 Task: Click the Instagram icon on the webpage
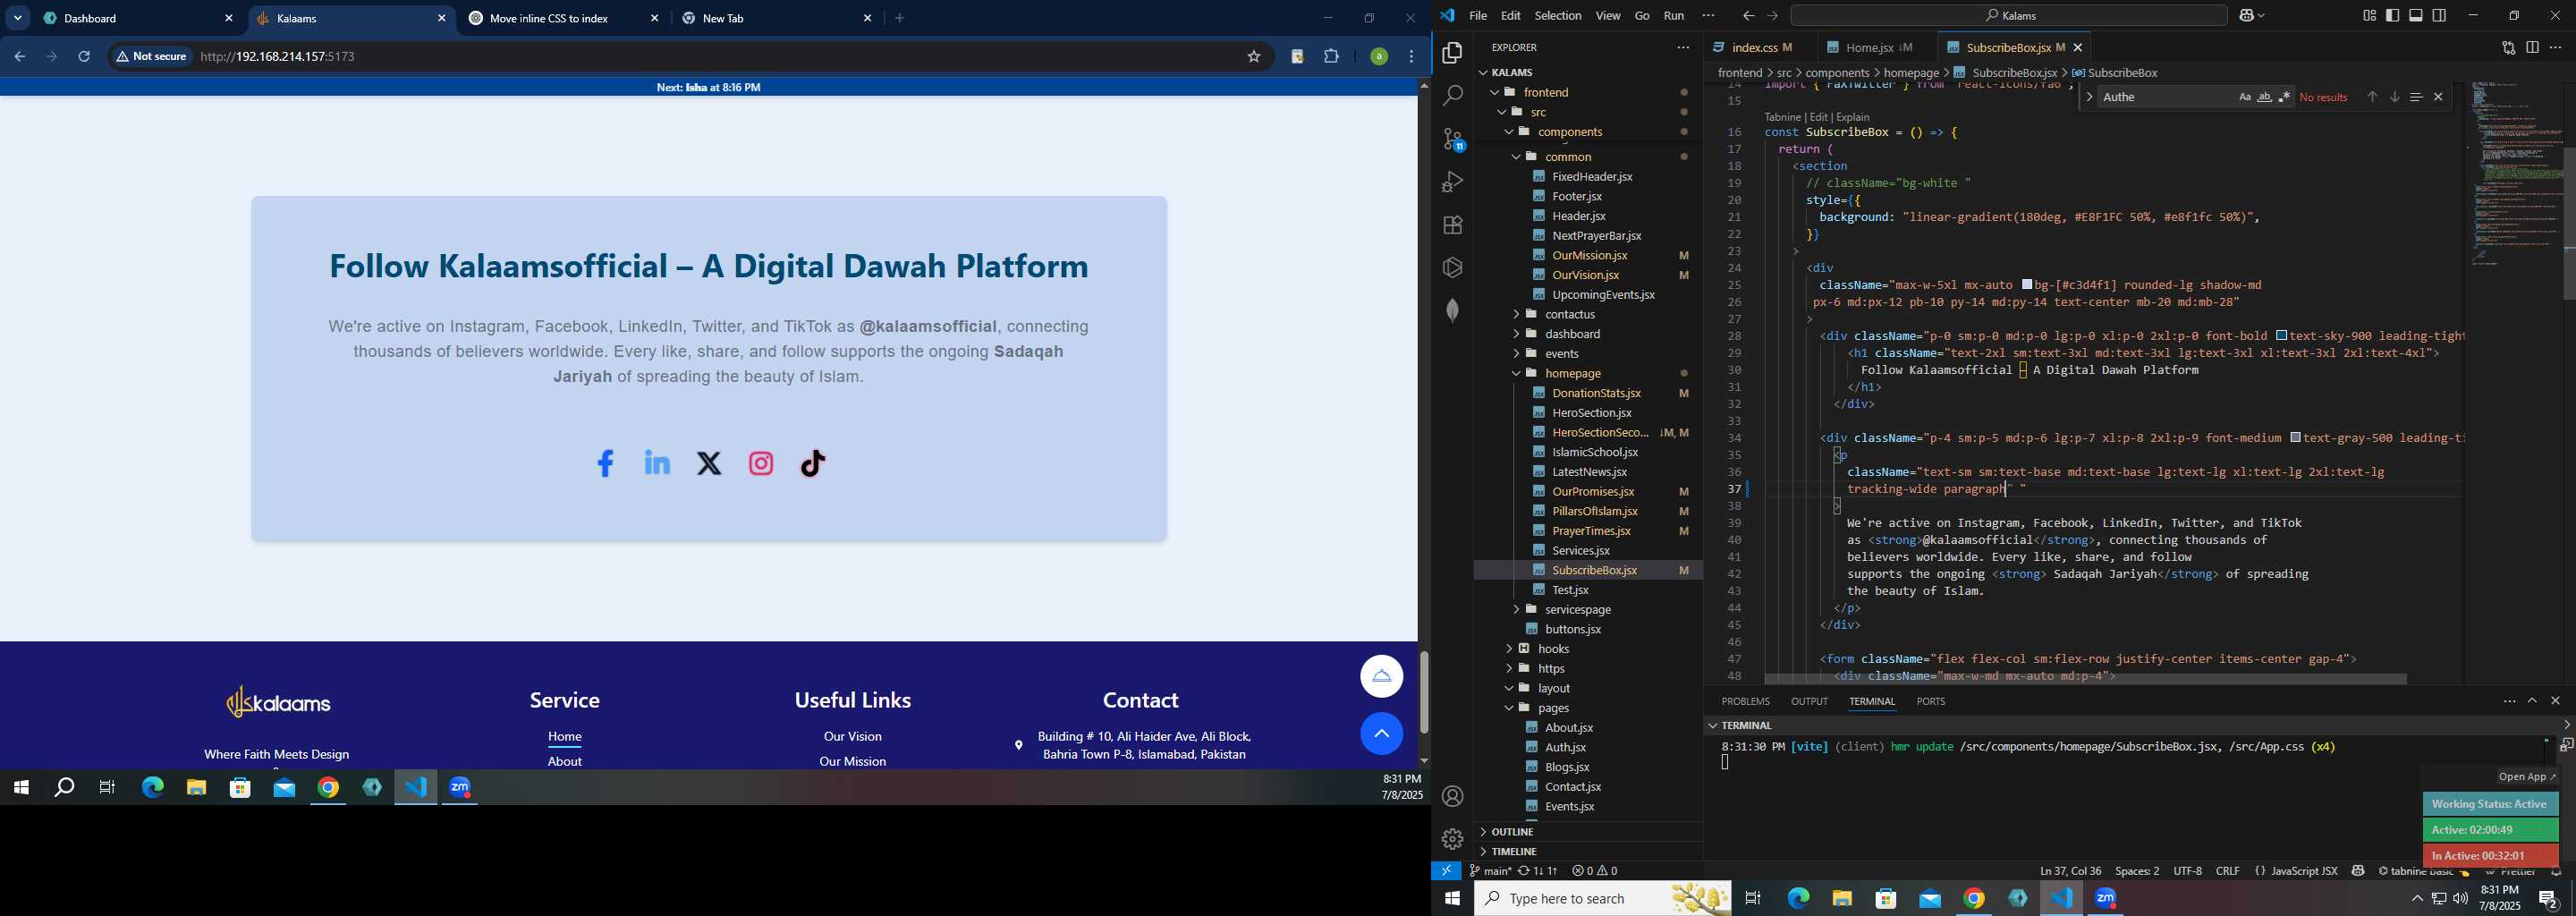(761, 463)
